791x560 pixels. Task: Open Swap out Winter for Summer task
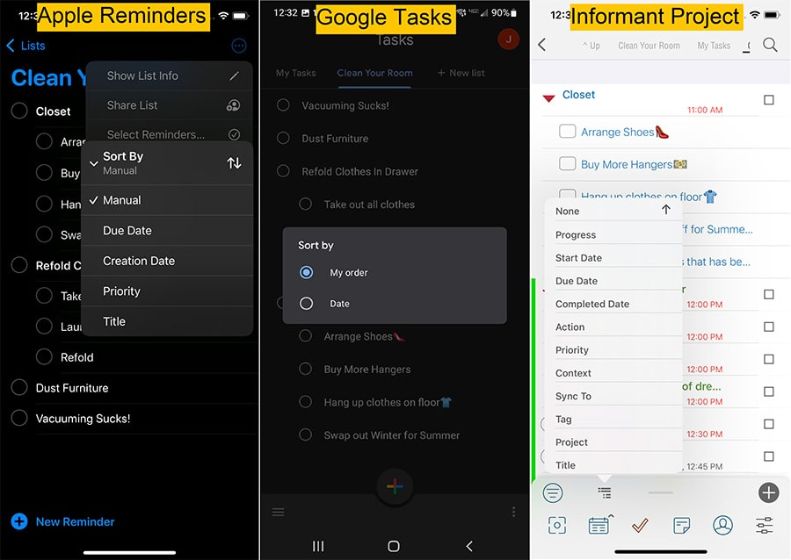(391, 435)
